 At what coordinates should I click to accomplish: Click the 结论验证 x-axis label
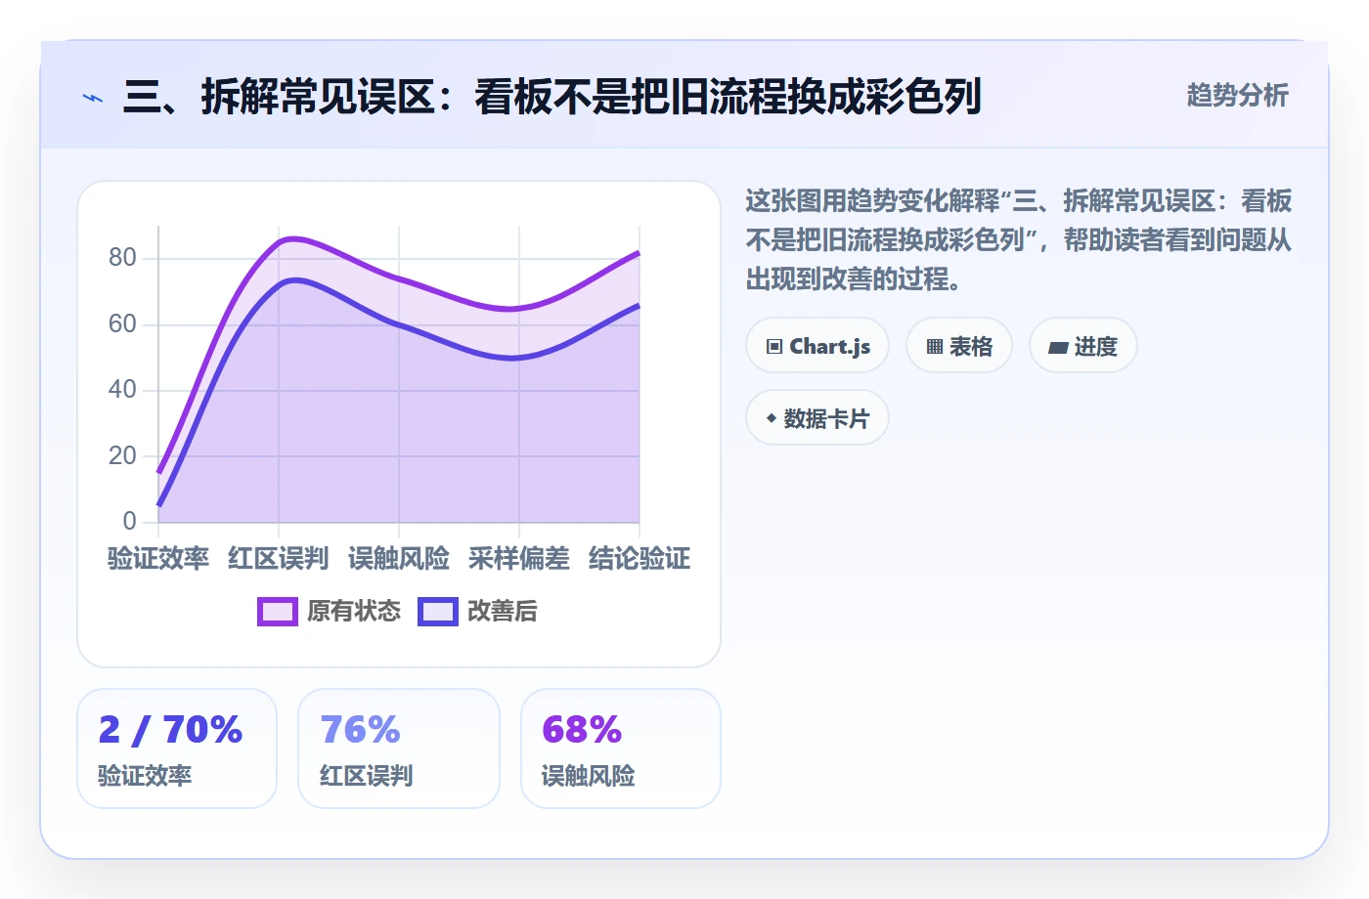pos(640,559)
